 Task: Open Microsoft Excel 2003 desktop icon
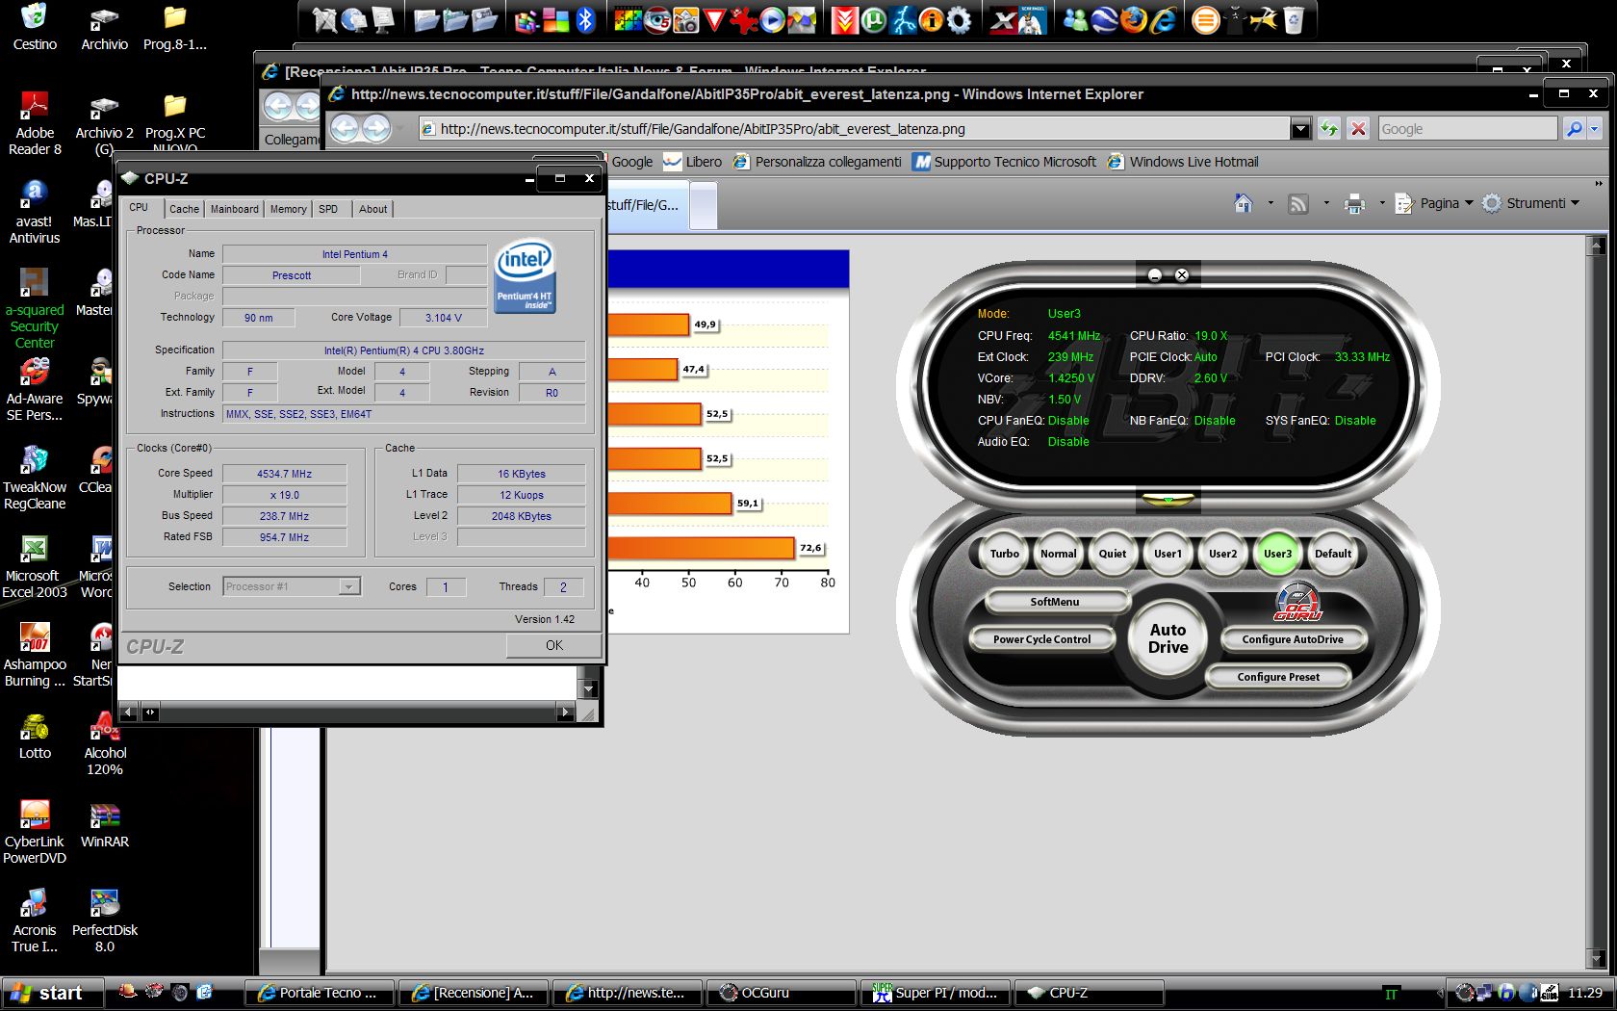[35, 566]
